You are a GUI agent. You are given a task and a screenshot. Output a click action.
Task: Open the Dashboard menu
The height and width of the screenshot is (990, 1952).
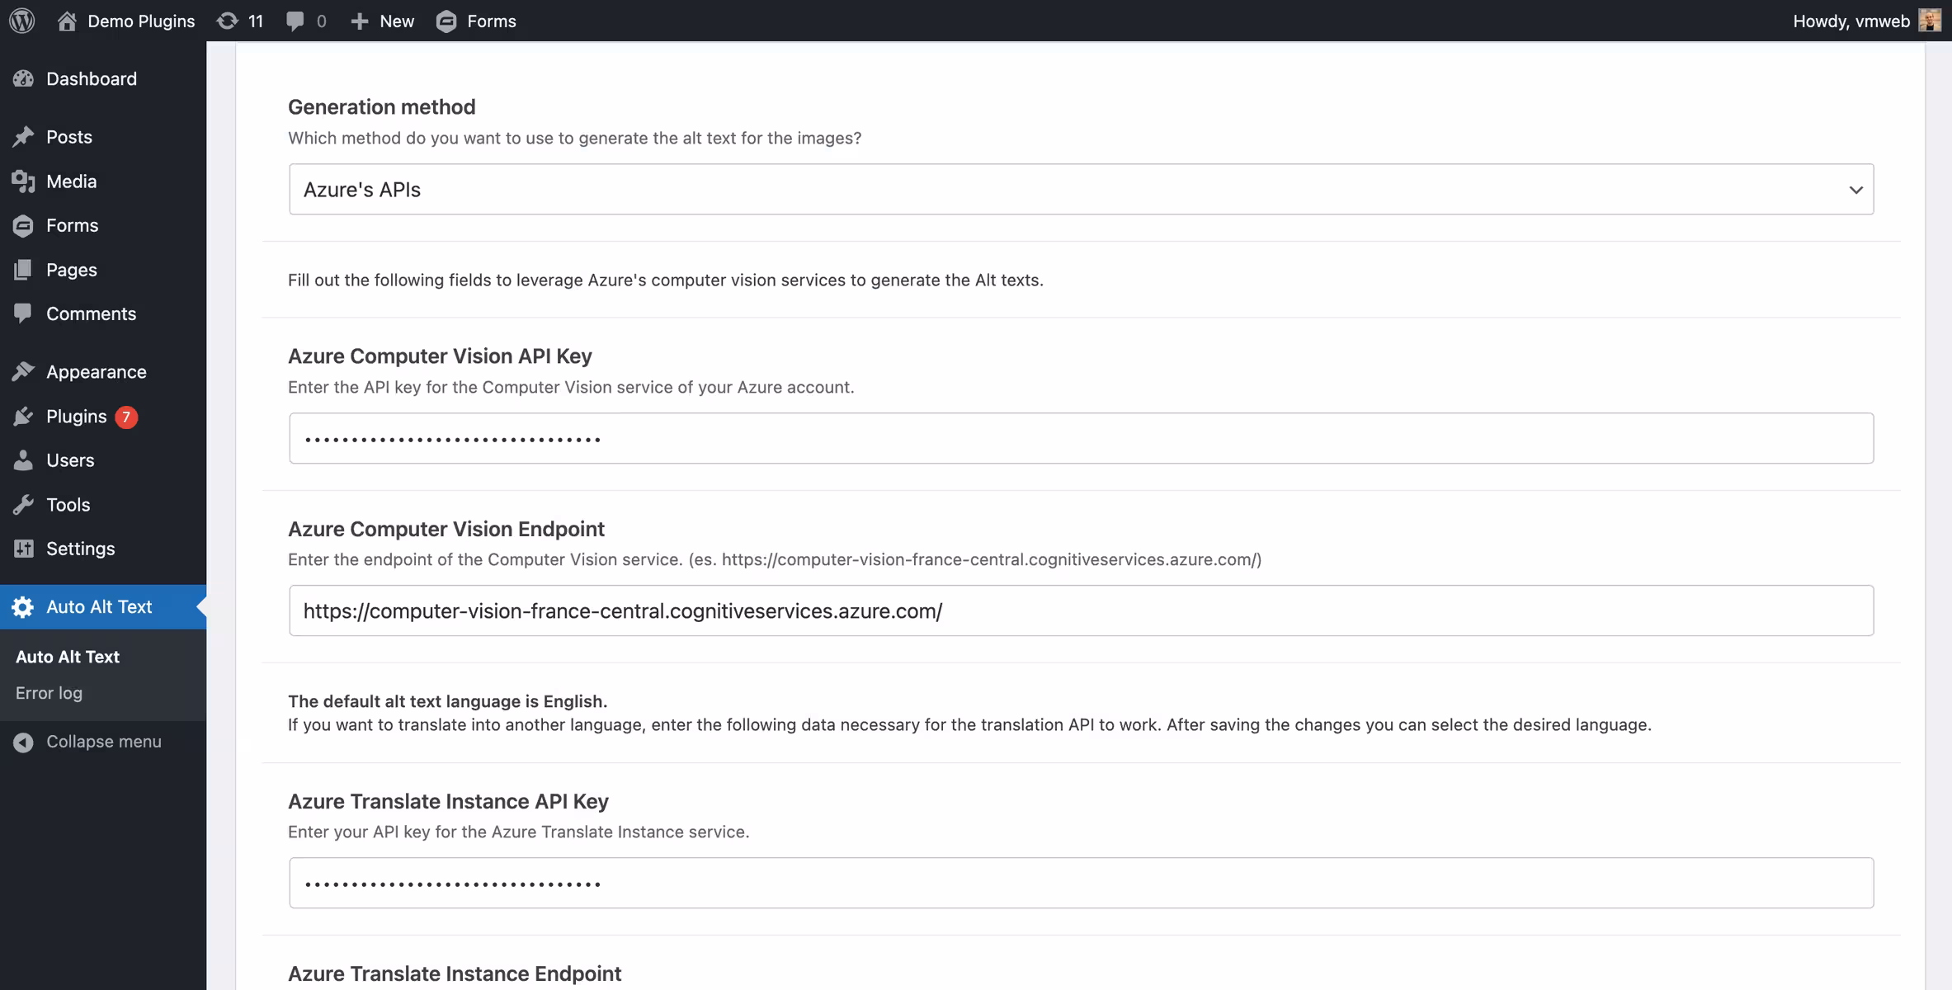click(103, 78)
